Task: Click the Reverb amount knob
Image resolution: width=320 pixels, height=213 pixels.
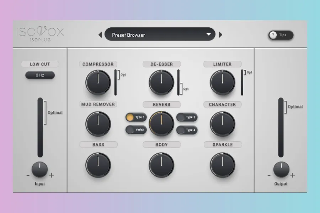Action: pyautogui.click(x=161, y=124)
